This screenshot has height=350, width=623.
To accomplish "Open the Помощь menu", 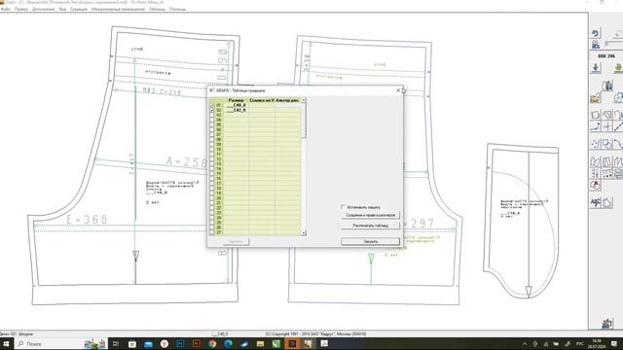I will click(x=177, y=9).
